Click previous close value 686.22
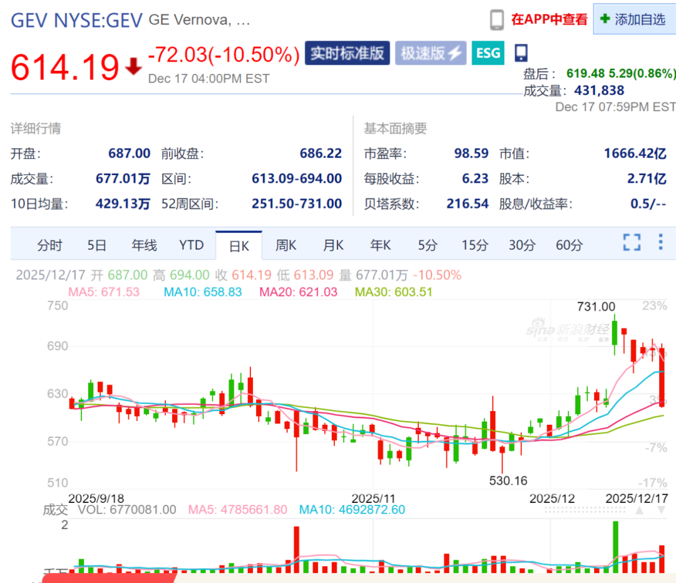Image resolution: width=676 pixels, height=583 pixels. (x=320, y=153)
